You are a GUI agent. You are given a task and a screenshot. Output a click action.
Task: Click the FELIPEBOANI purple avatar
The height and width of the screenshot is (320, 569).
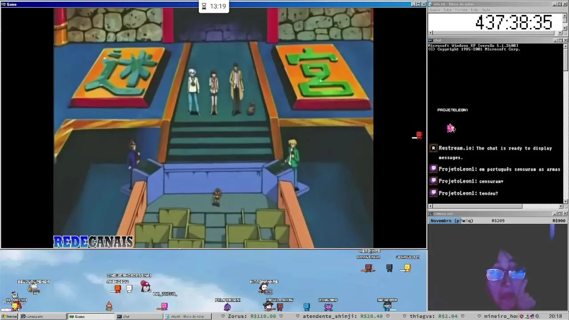click(227, 307)
